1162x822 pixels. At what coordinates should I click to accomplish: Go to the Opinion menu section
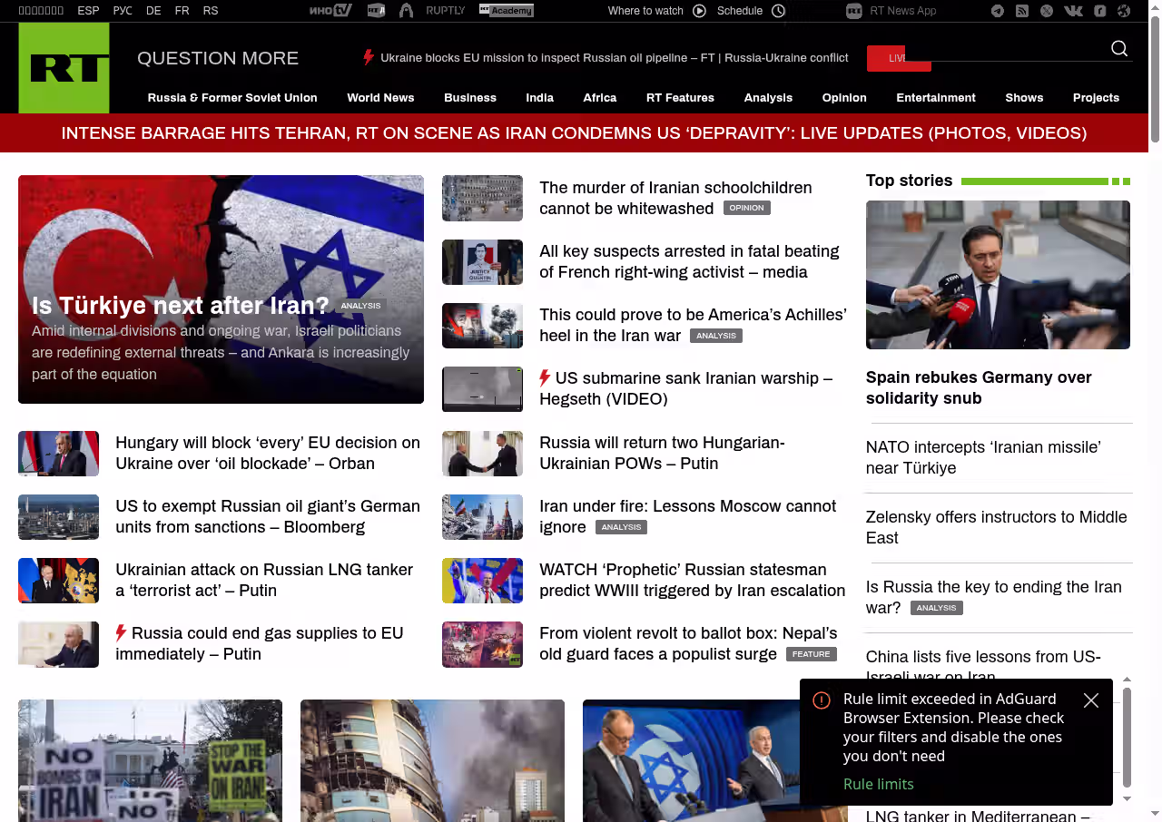click(844, 98)
